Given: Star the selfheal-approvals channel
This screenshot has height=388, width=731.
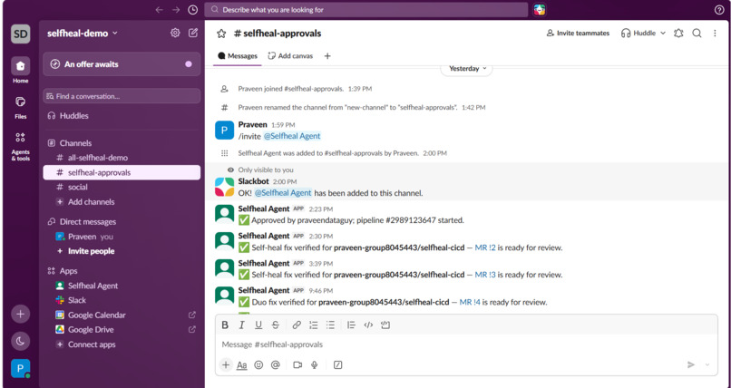Looking at the screenshot, I should click(221, 34).
